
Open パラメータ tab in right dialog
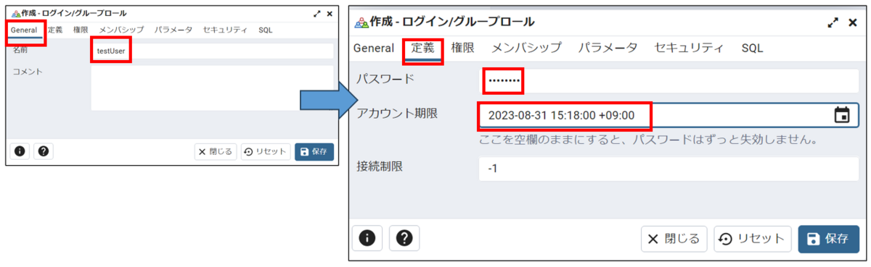click(608, 48)
